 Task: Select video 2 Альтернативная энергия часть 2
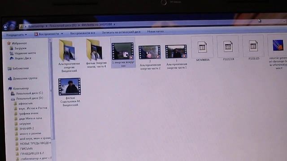tap(150, 57)
